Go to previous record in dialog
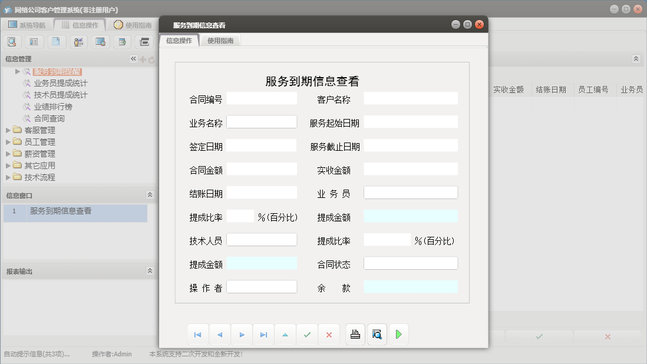The width and height of the screenshot is (647, 364). 220,335
